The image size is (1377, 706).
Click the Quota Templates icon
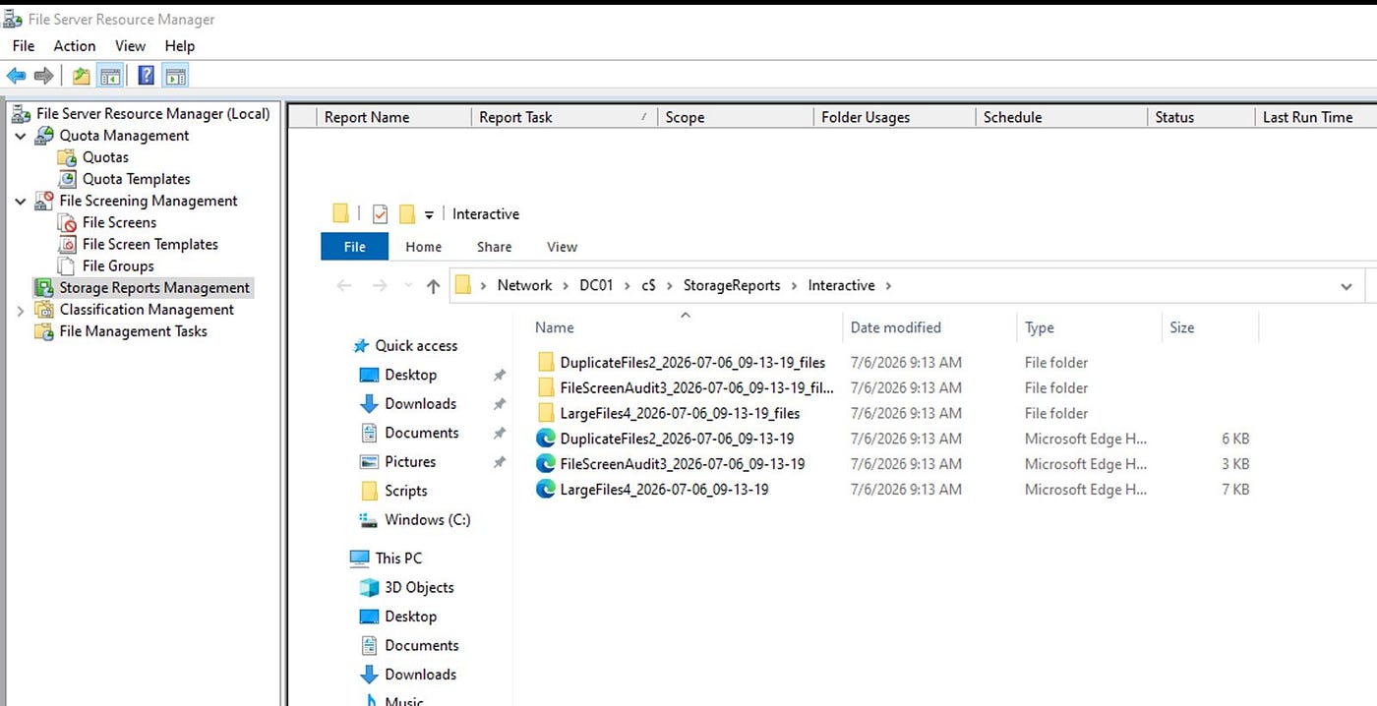point(67,179)
